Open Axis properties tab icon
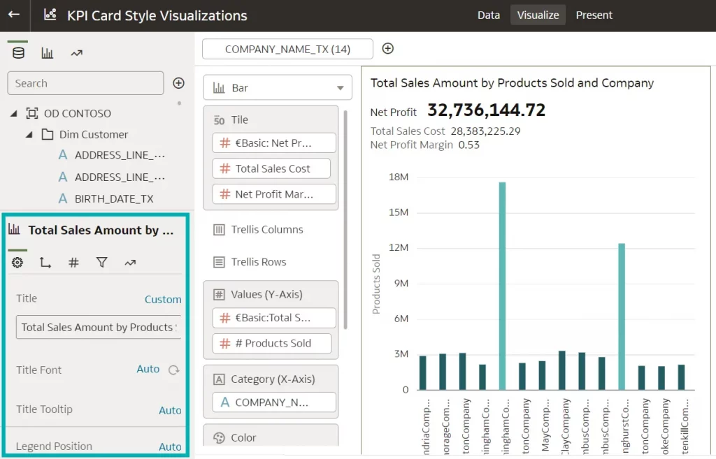This screenshot has height=459, width=716. pyautogui.click(x=45, y=263)
